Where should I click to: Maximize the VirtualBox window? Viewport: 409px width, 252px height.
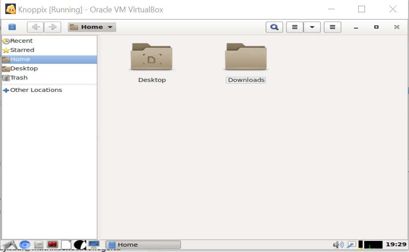pos(361,9)
